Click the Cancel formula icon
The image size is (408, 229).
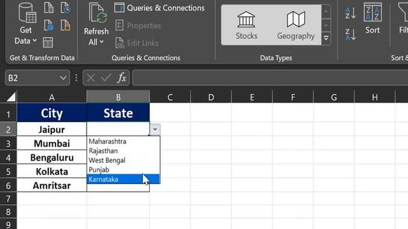point(91,78)
